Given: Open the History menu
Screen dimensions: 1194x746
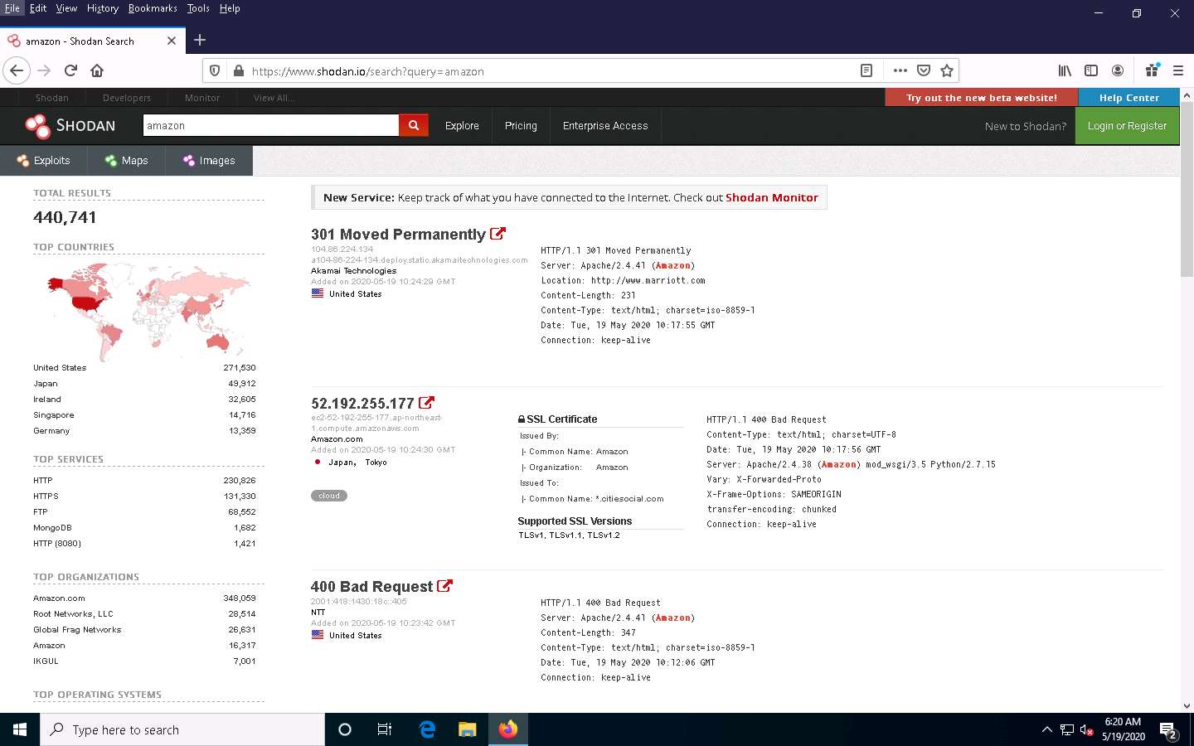Looking at the screenshot, I should [103, 8].
